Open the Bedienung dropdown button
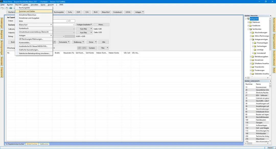Viewport: 276px width, 149px height. click(x=78, y=42)
